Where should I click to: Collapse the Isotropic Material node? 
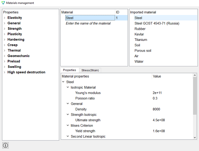[68, 87]
